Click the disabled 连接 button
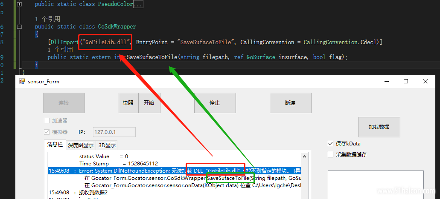The width and height of the screenshot is (440, 199). (64, 103)
